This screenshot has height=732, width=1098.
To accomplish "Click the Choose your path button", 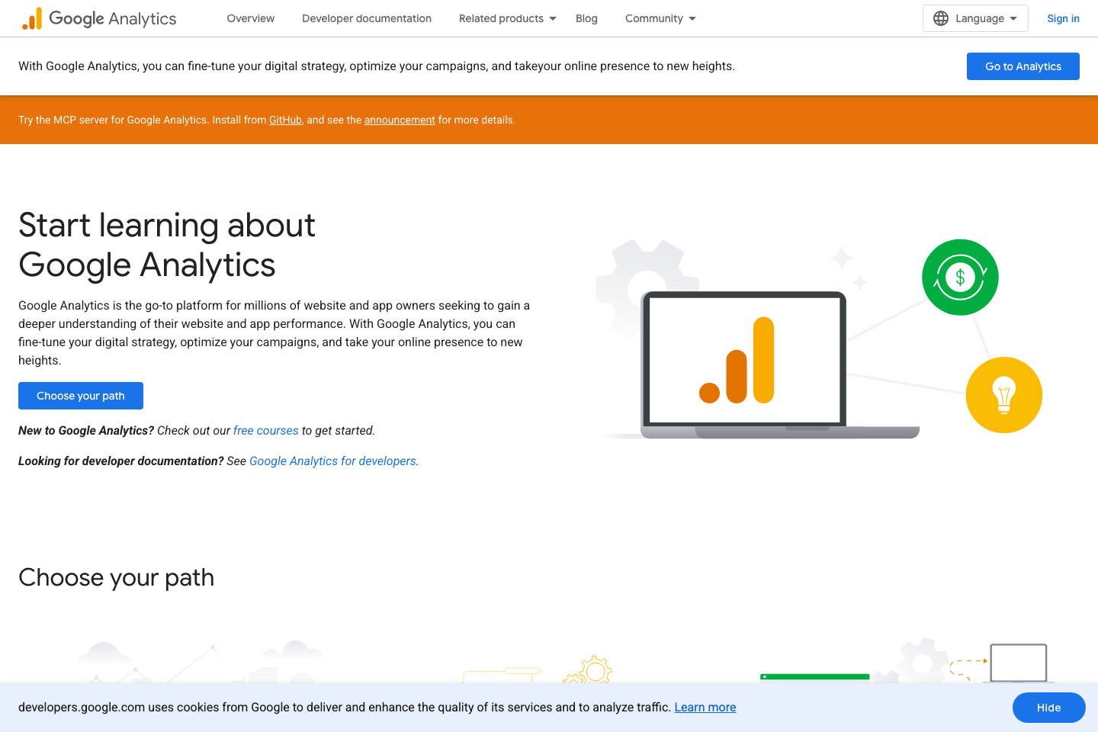I will (80, 395).
